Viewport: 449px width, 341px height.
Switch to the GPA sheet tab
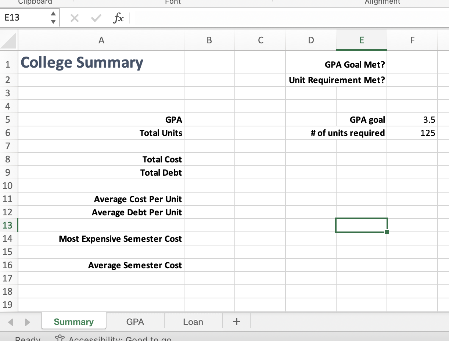[135, 321]
